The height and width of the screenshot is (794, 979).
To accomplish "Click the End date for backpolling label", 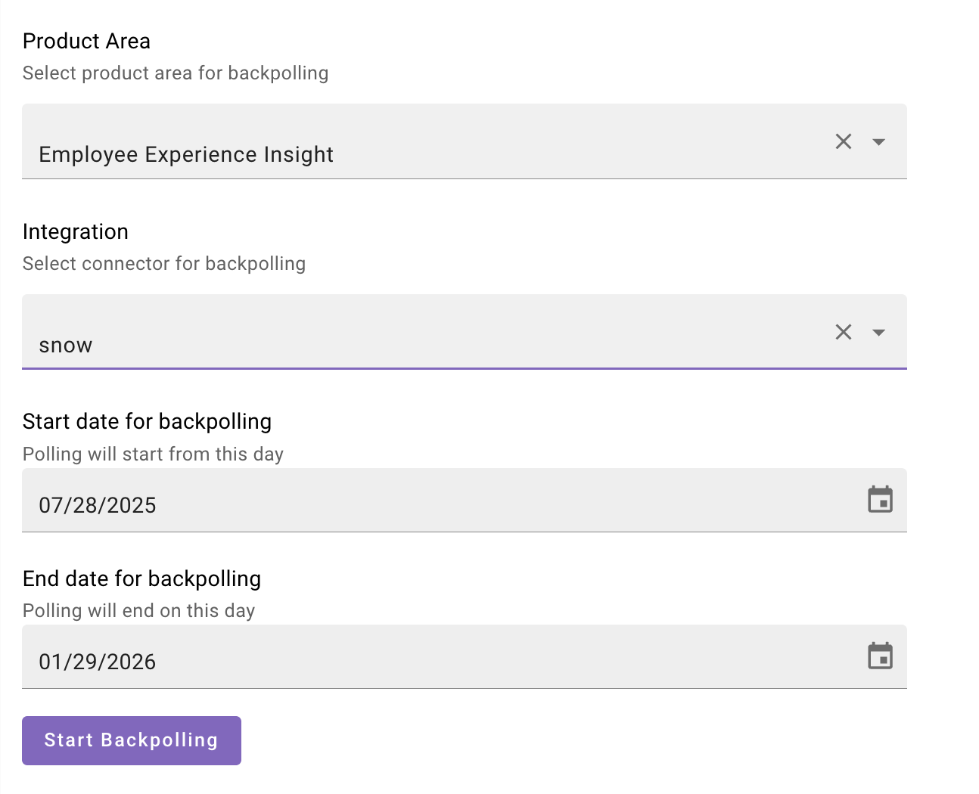I will click(141, 578).
